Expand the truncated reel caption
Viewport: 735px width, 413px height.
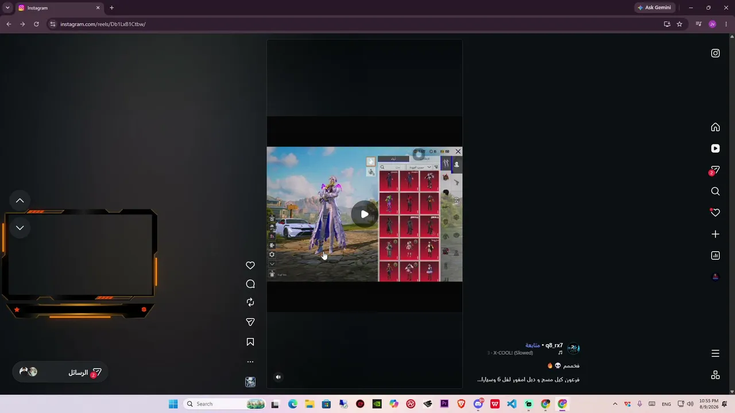click(528, 380)
